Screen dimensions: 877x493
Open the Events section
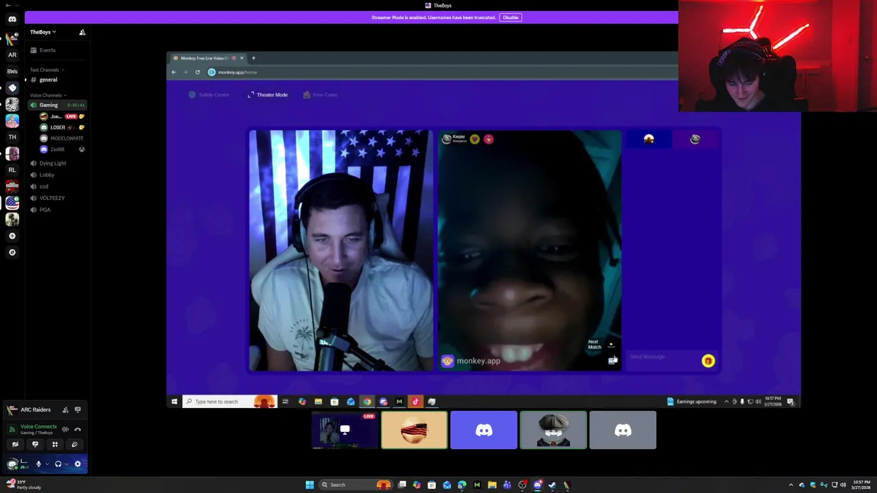coord(47,50)
